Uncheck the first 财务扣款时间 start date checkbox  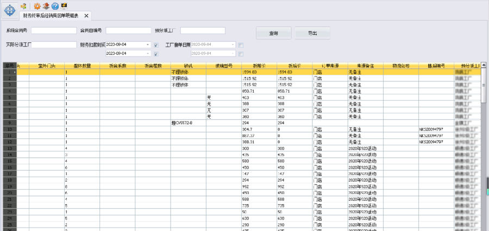tap(156, 45)
